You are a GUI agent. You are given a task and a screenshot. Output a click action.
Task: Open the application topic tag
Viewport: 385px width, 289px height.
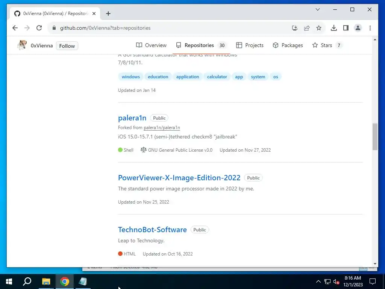[x=188, y=77]
